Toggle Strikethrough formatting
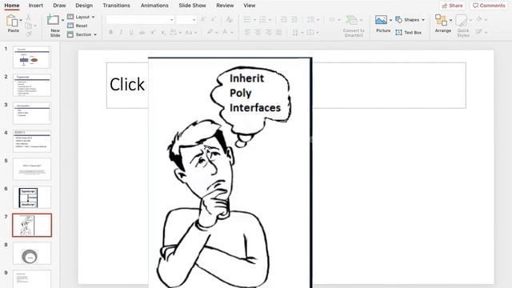Viewport: 512px width, 288px height. [x=142, y=32]
